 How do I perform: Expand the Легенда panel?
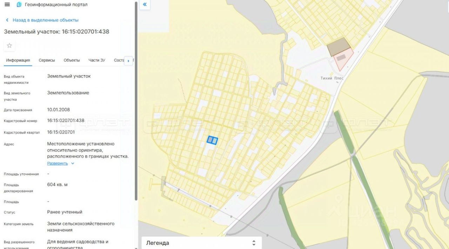[x=201, y=243]
